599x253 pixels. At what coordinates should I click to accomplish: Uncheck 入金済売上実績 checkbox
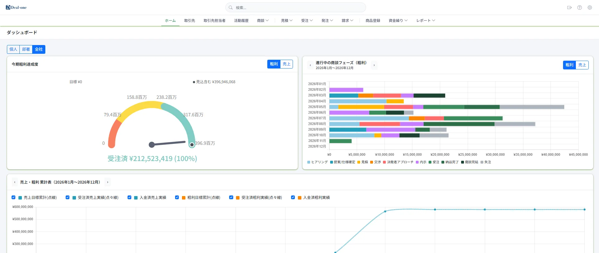(x=129, y=197)
